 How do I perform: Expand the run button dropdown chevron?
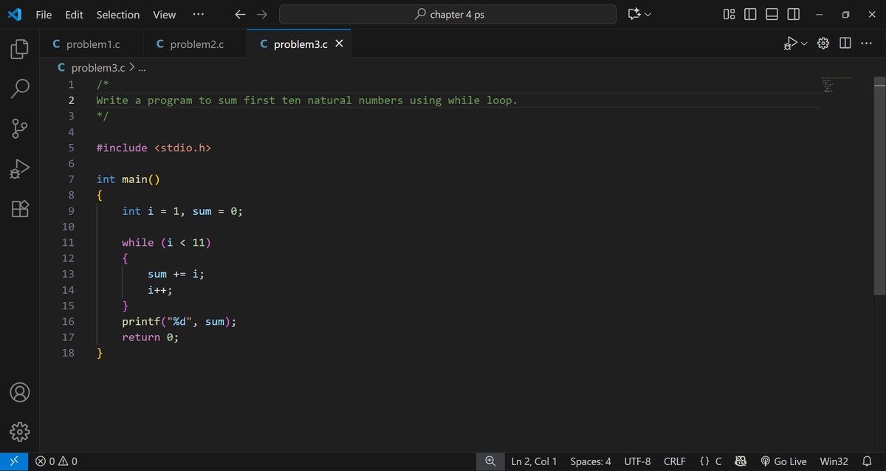click(804, 43)
